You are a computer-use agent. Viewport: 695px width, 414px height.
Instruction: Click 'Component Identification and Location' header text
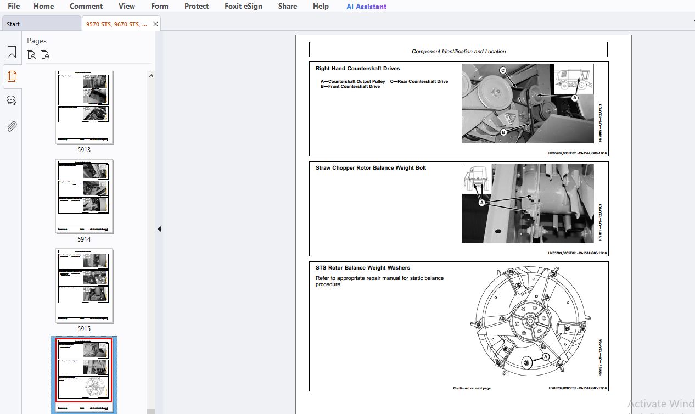tap(458, 52)
